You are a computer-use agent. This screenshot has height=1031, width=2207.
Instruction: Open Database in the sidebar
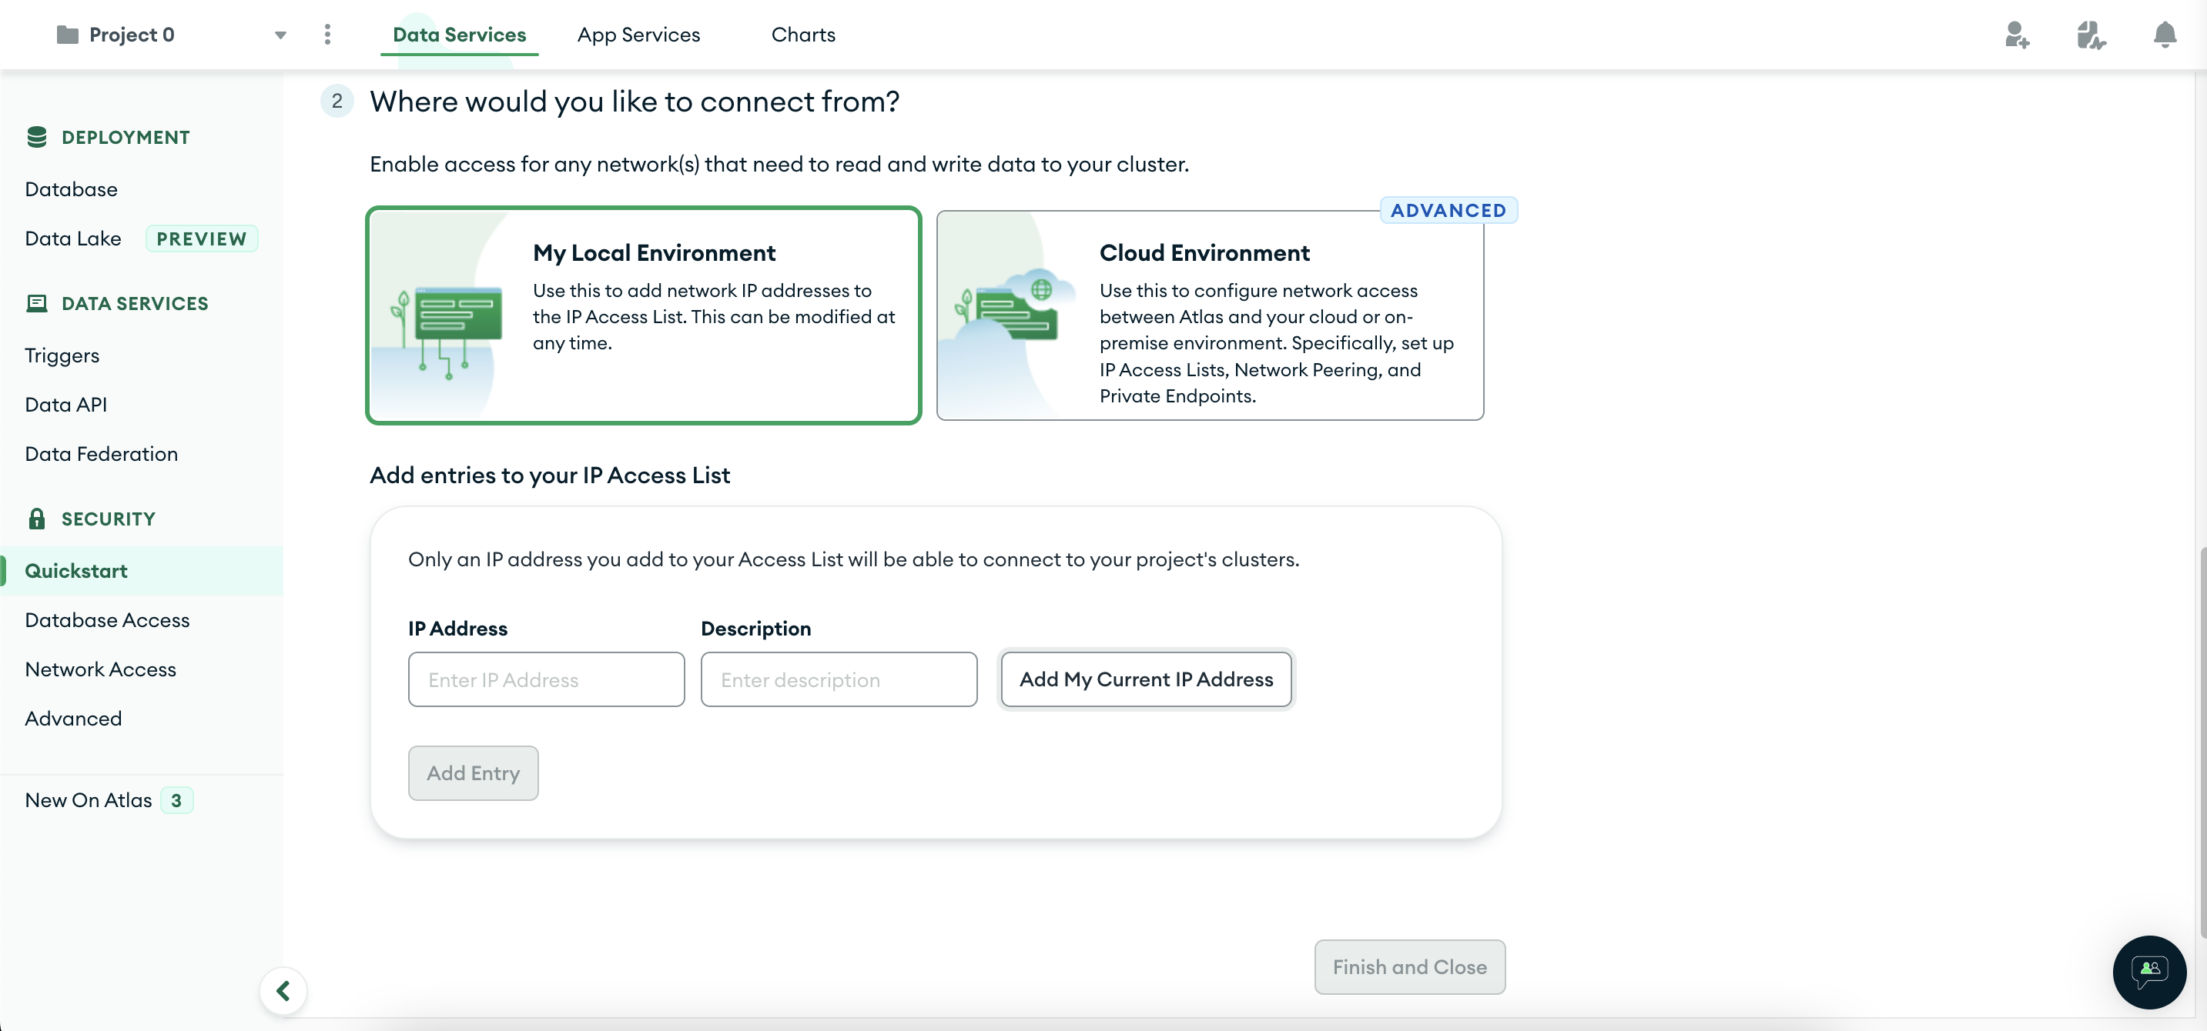click(71, 189)
